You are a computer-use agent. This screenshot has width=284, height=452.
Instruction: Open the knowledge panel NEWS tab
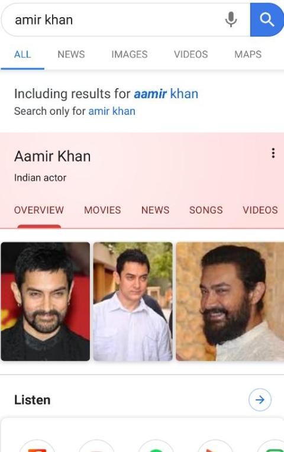click(155, 210)
